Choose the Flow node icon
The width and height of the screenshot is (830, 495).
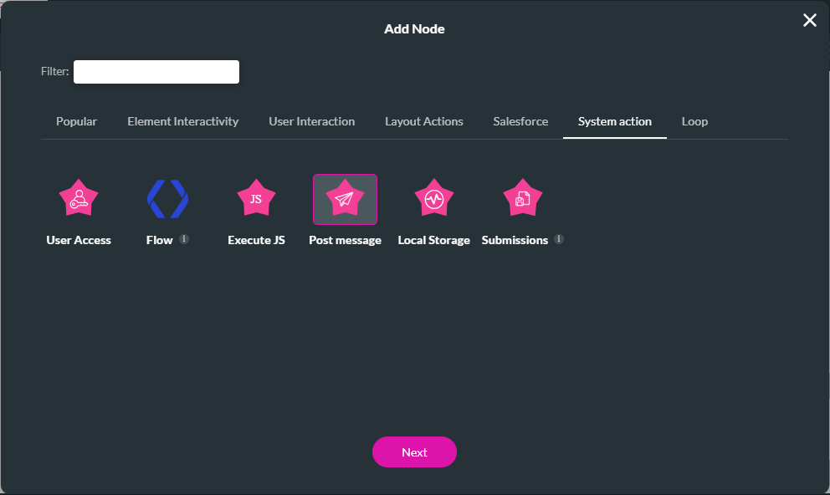[167, 199]
